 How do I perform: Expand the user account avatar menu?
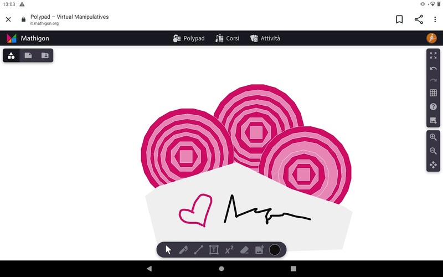[x=431, y=38]
